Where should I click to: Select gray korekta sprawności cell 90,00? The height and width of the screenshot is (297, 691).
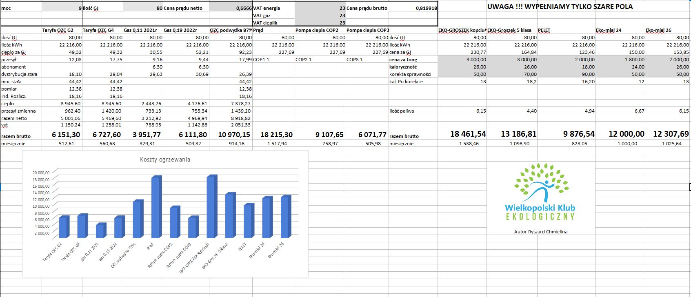[x=566, y=74]
